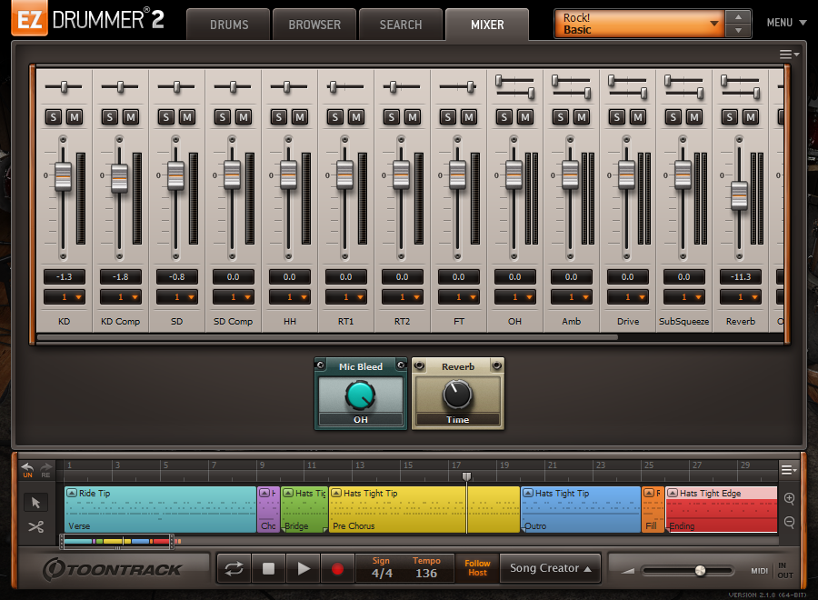
Task: Open the Outro block menu icon
Action: click(x=528, y=493)
